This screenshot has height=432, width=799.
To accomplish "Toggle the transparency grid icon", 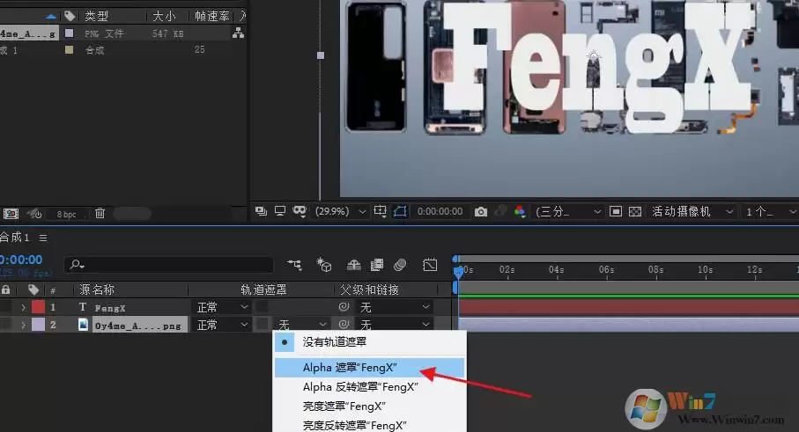I will (x=635, y=212).
